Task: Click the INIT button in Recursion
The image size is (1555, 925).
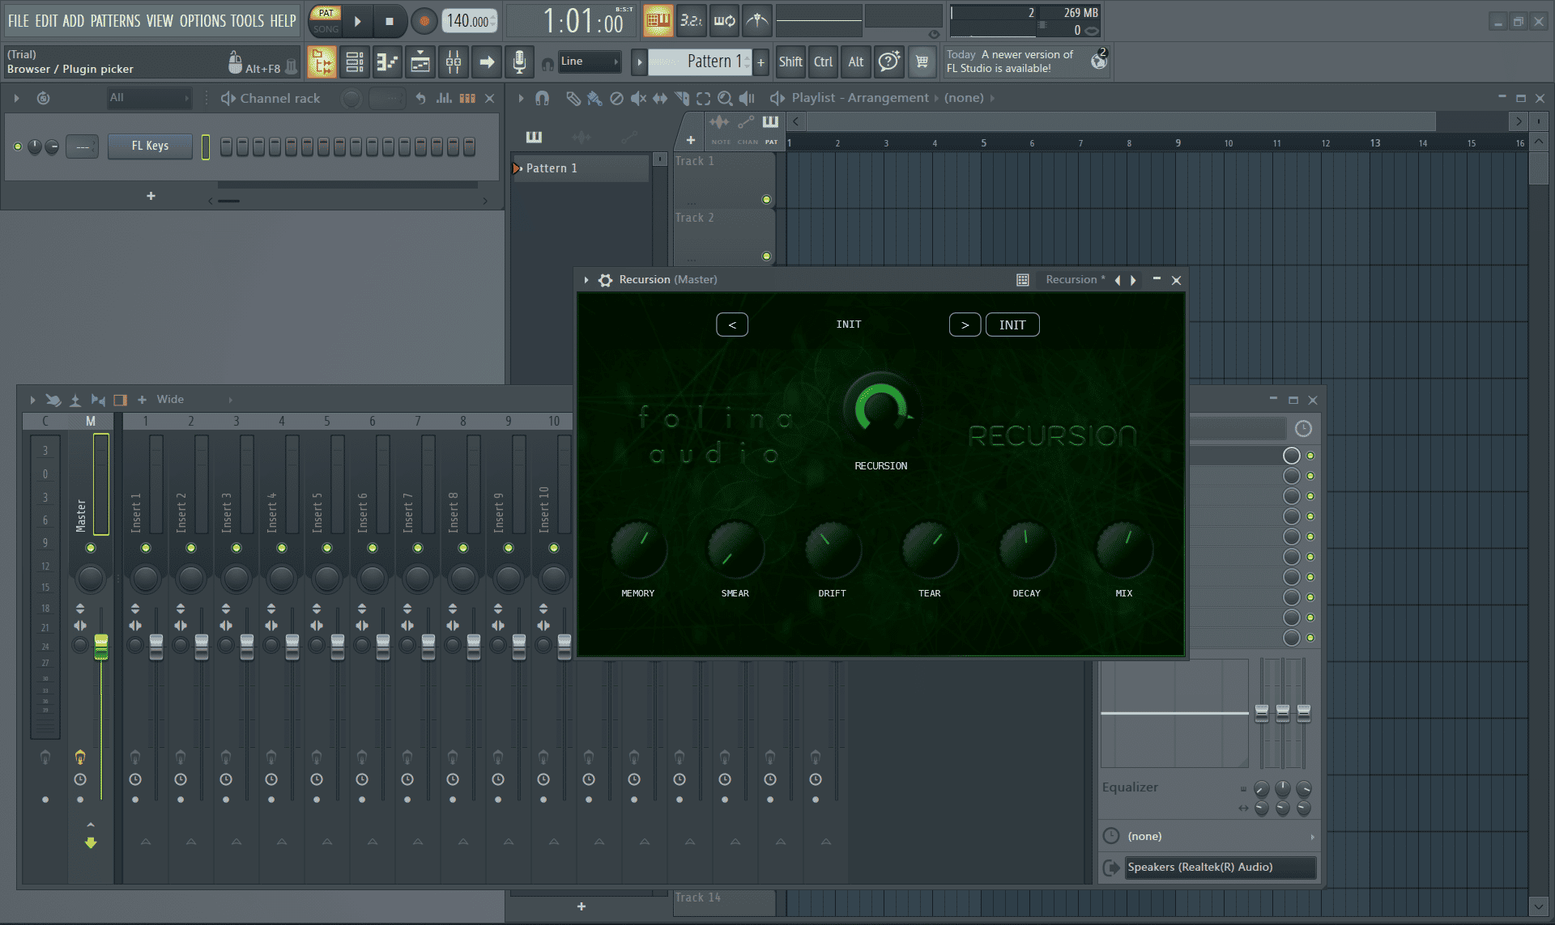Action: pyautogui.click(x=1012, y=325)
